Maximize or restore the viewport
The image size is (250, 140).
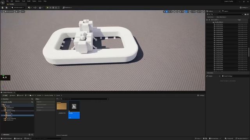pos(204,12)
